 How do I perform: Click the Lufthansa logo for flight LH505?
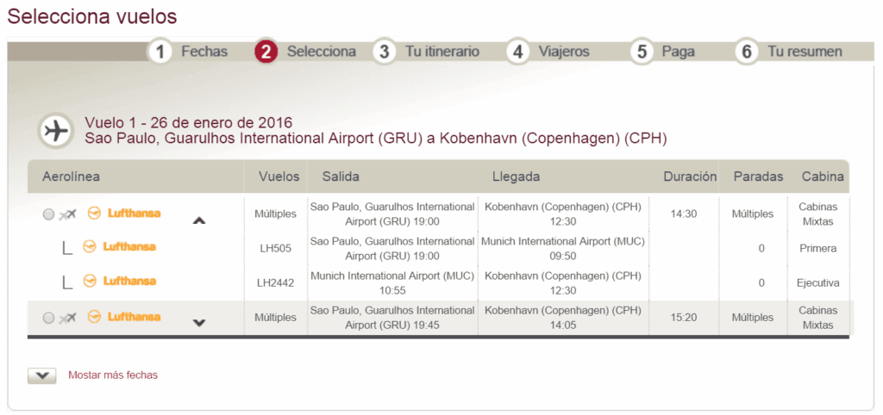pyautogui.click(x=119, y=247)
